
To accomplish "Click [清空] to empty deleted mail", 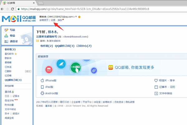I will pyautogui.click(x=28, y=71).
